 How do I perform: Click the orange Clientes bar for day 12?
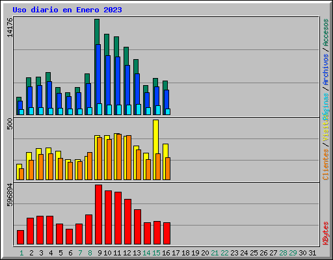click(x=129, y=157)
